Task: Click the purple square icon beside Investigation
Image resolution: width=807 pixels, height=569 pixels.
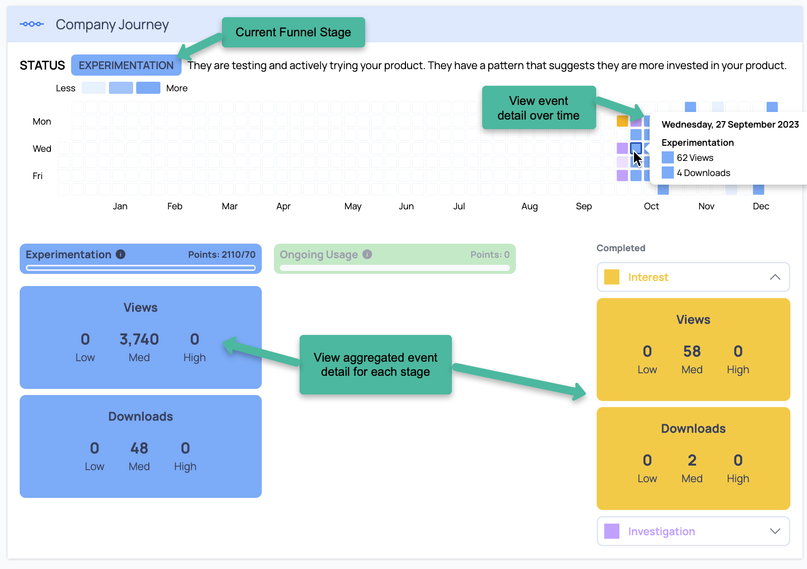Action: click(611, 531)
